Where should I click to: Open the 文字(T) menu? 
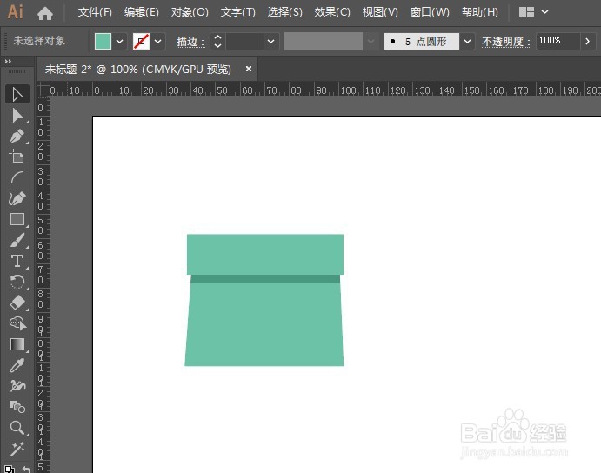[x=237, y=12]
